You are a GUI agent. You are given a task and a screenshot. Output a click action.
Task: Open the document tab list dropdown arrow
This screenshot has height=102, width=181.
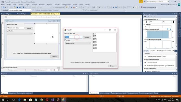pyautogui.click(x=141, y=14)
